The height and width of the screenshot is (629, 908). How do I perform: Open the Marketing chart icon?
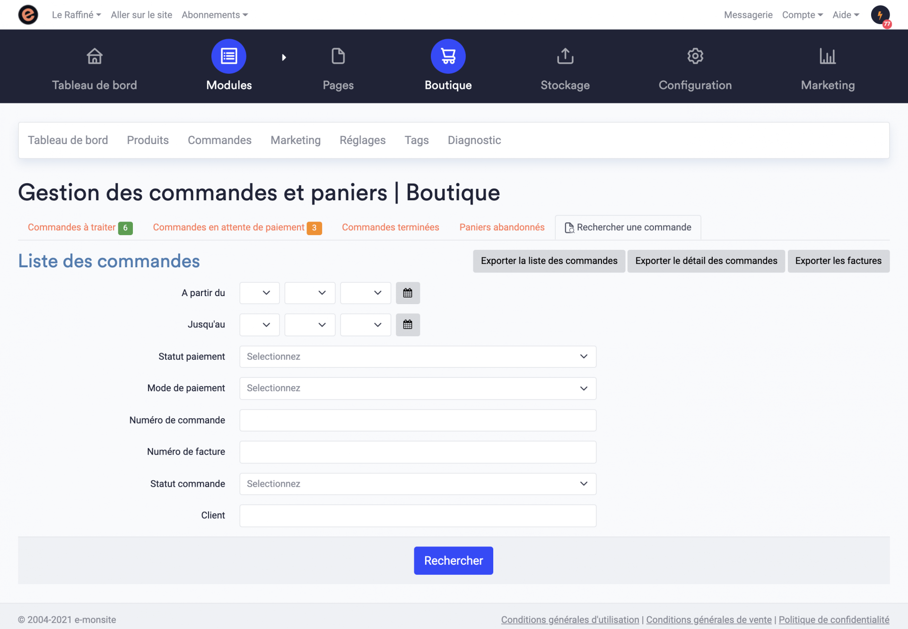(x=828, y=56)
